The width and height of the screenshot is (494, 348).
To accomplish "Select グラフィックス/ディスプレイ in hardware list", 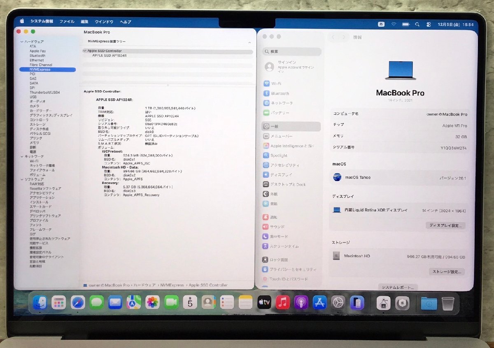I will tap(51, 115).
